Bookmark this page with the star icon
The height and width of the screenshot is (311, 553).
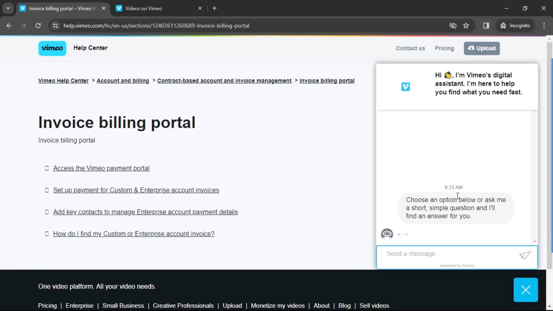point(466,26)
